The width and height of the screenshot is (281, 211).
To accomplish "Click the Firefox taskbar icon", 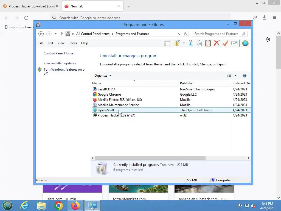I will [x=75, y=206].
